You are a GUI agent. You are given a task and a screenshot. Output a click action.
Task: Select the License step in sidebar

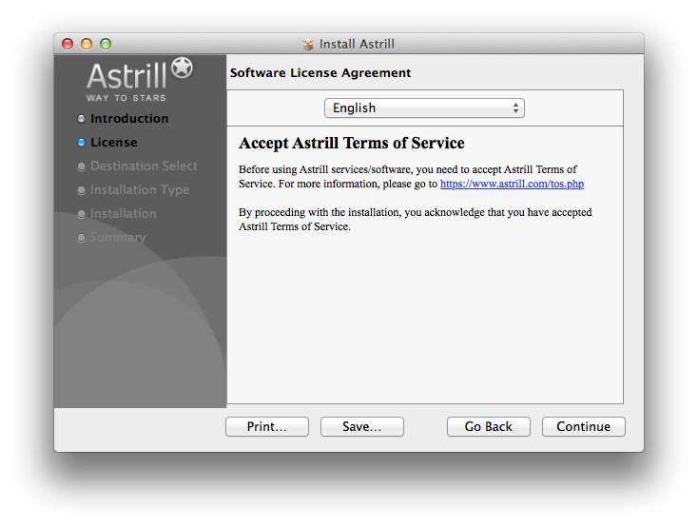[114, 142]
